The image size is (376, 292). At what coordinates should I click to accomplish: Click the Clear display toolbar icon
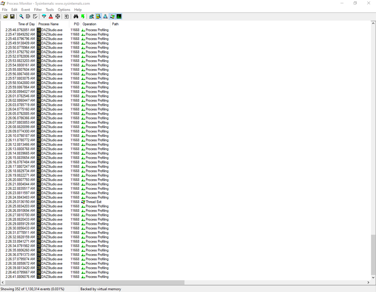tap(35, 16)
